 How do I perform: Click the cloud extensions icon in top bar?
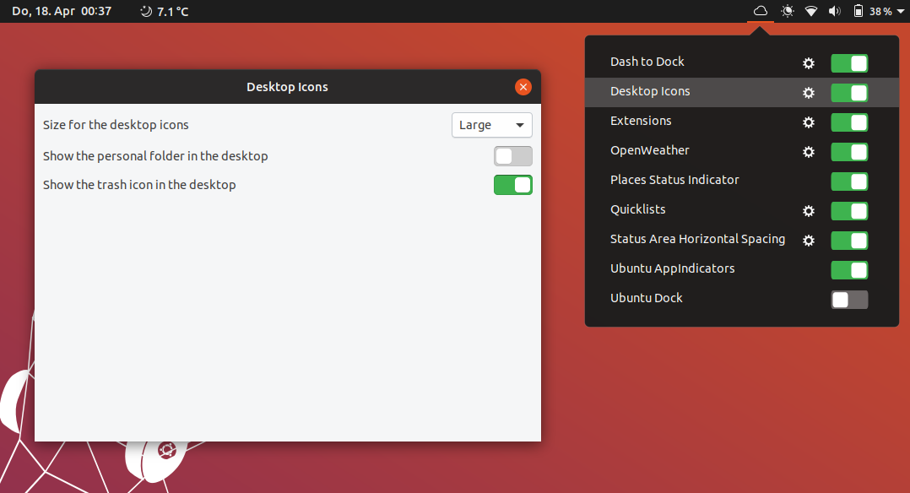(x=761, y=11)
